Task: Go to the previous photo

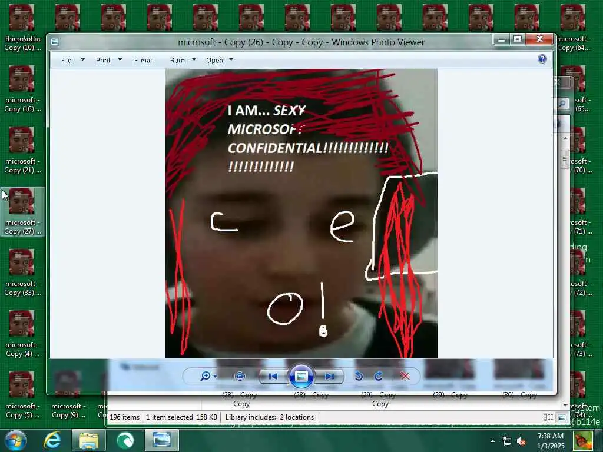Action: (x=273, y=376)
